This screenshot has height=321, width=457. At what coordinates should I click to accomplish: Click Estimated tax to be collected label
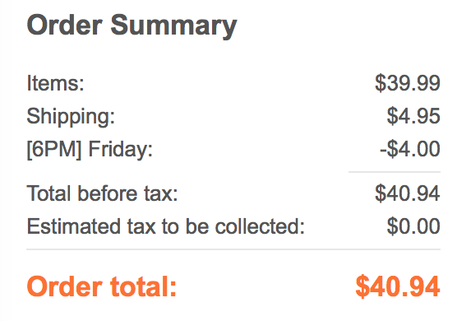(165, 226)
